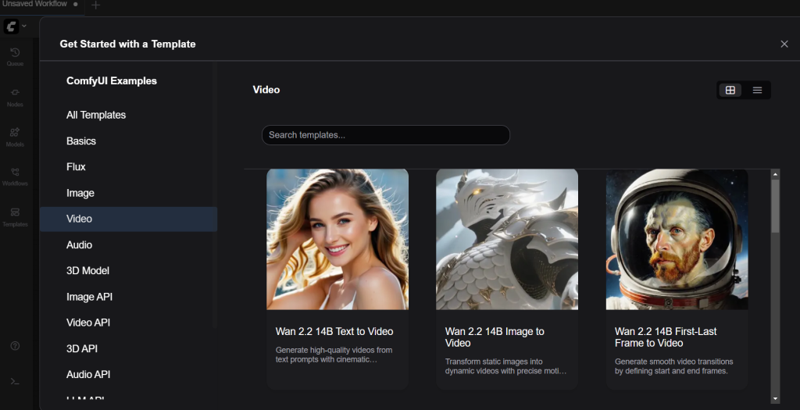Select the Image category
The width and height of the screenshot is (800, 410).
pyautogui.click(x=129, y=193)
